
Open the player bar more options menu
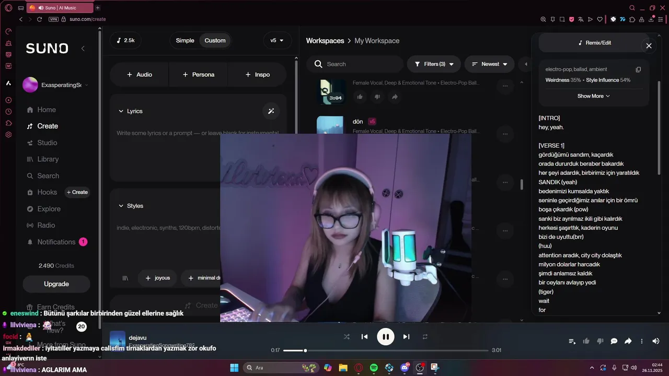[642, 341]
